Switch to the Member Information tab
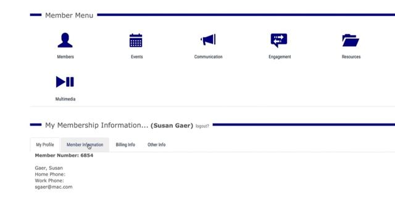Screen dimensions: 395x222 [x=85, y=144]
